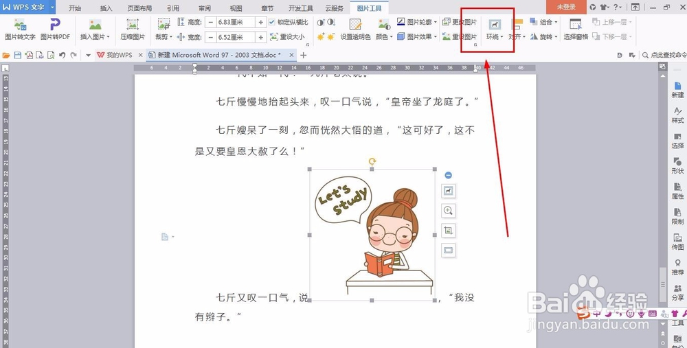This screenshot has height=348, width=687.
Task: Toggle the Sogou IME soft keyboard icon
Action: 653,314
